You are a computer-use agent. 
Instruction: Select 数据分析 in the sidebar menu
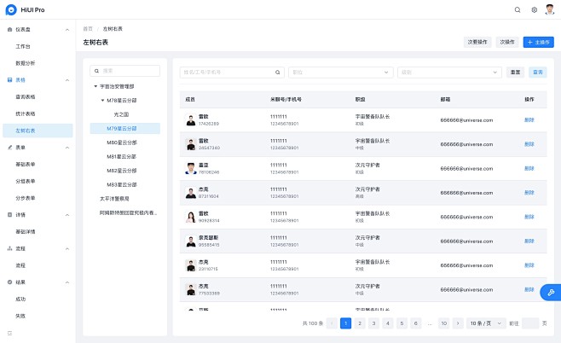tap(26, 62)
